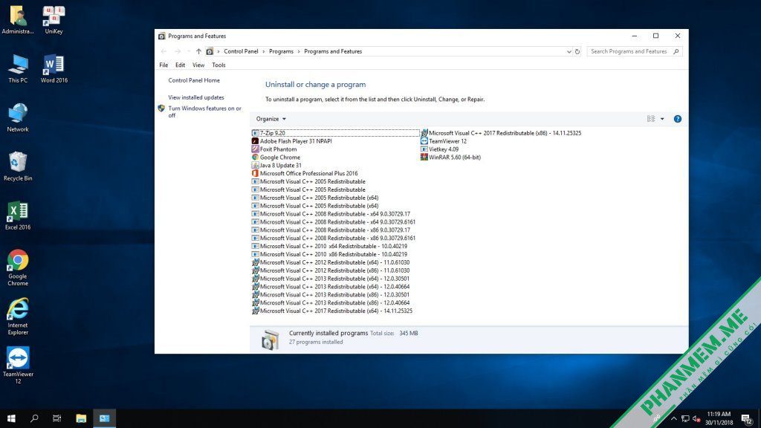
Task: Launch the Word 2016 desktop shortcut
Action: (54, 69)
